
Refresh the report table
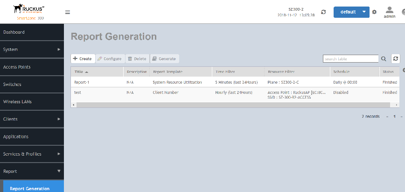[396, 59]
